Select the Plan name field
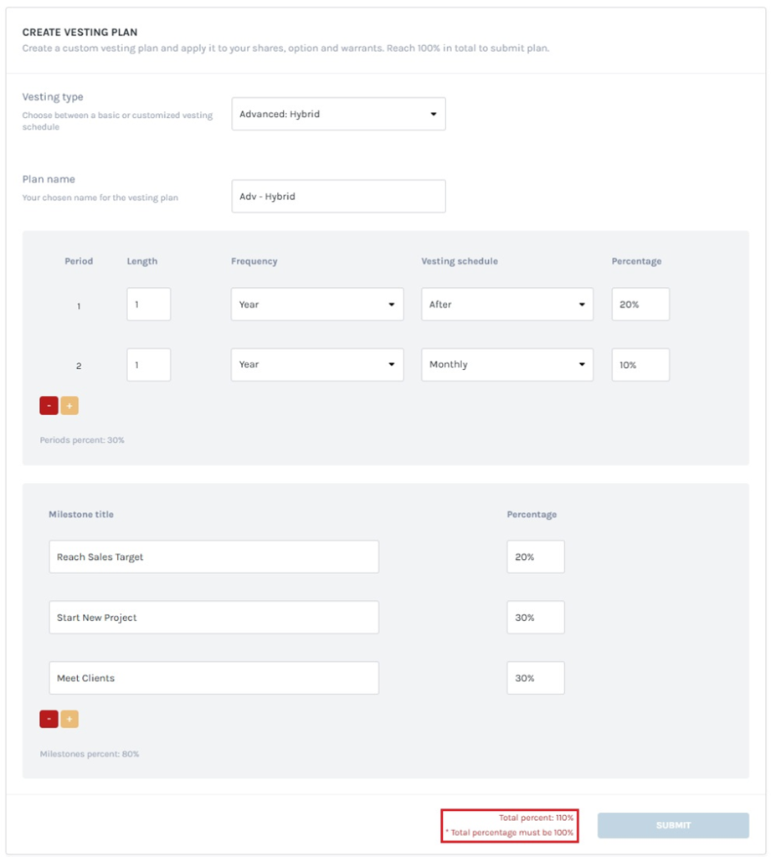The image size is (771, 857). [x=338, y=196]
